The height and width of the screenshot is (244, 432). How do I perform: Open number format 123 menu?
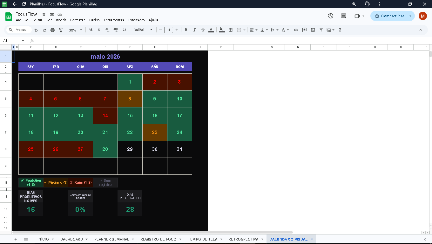click(124, 30)
